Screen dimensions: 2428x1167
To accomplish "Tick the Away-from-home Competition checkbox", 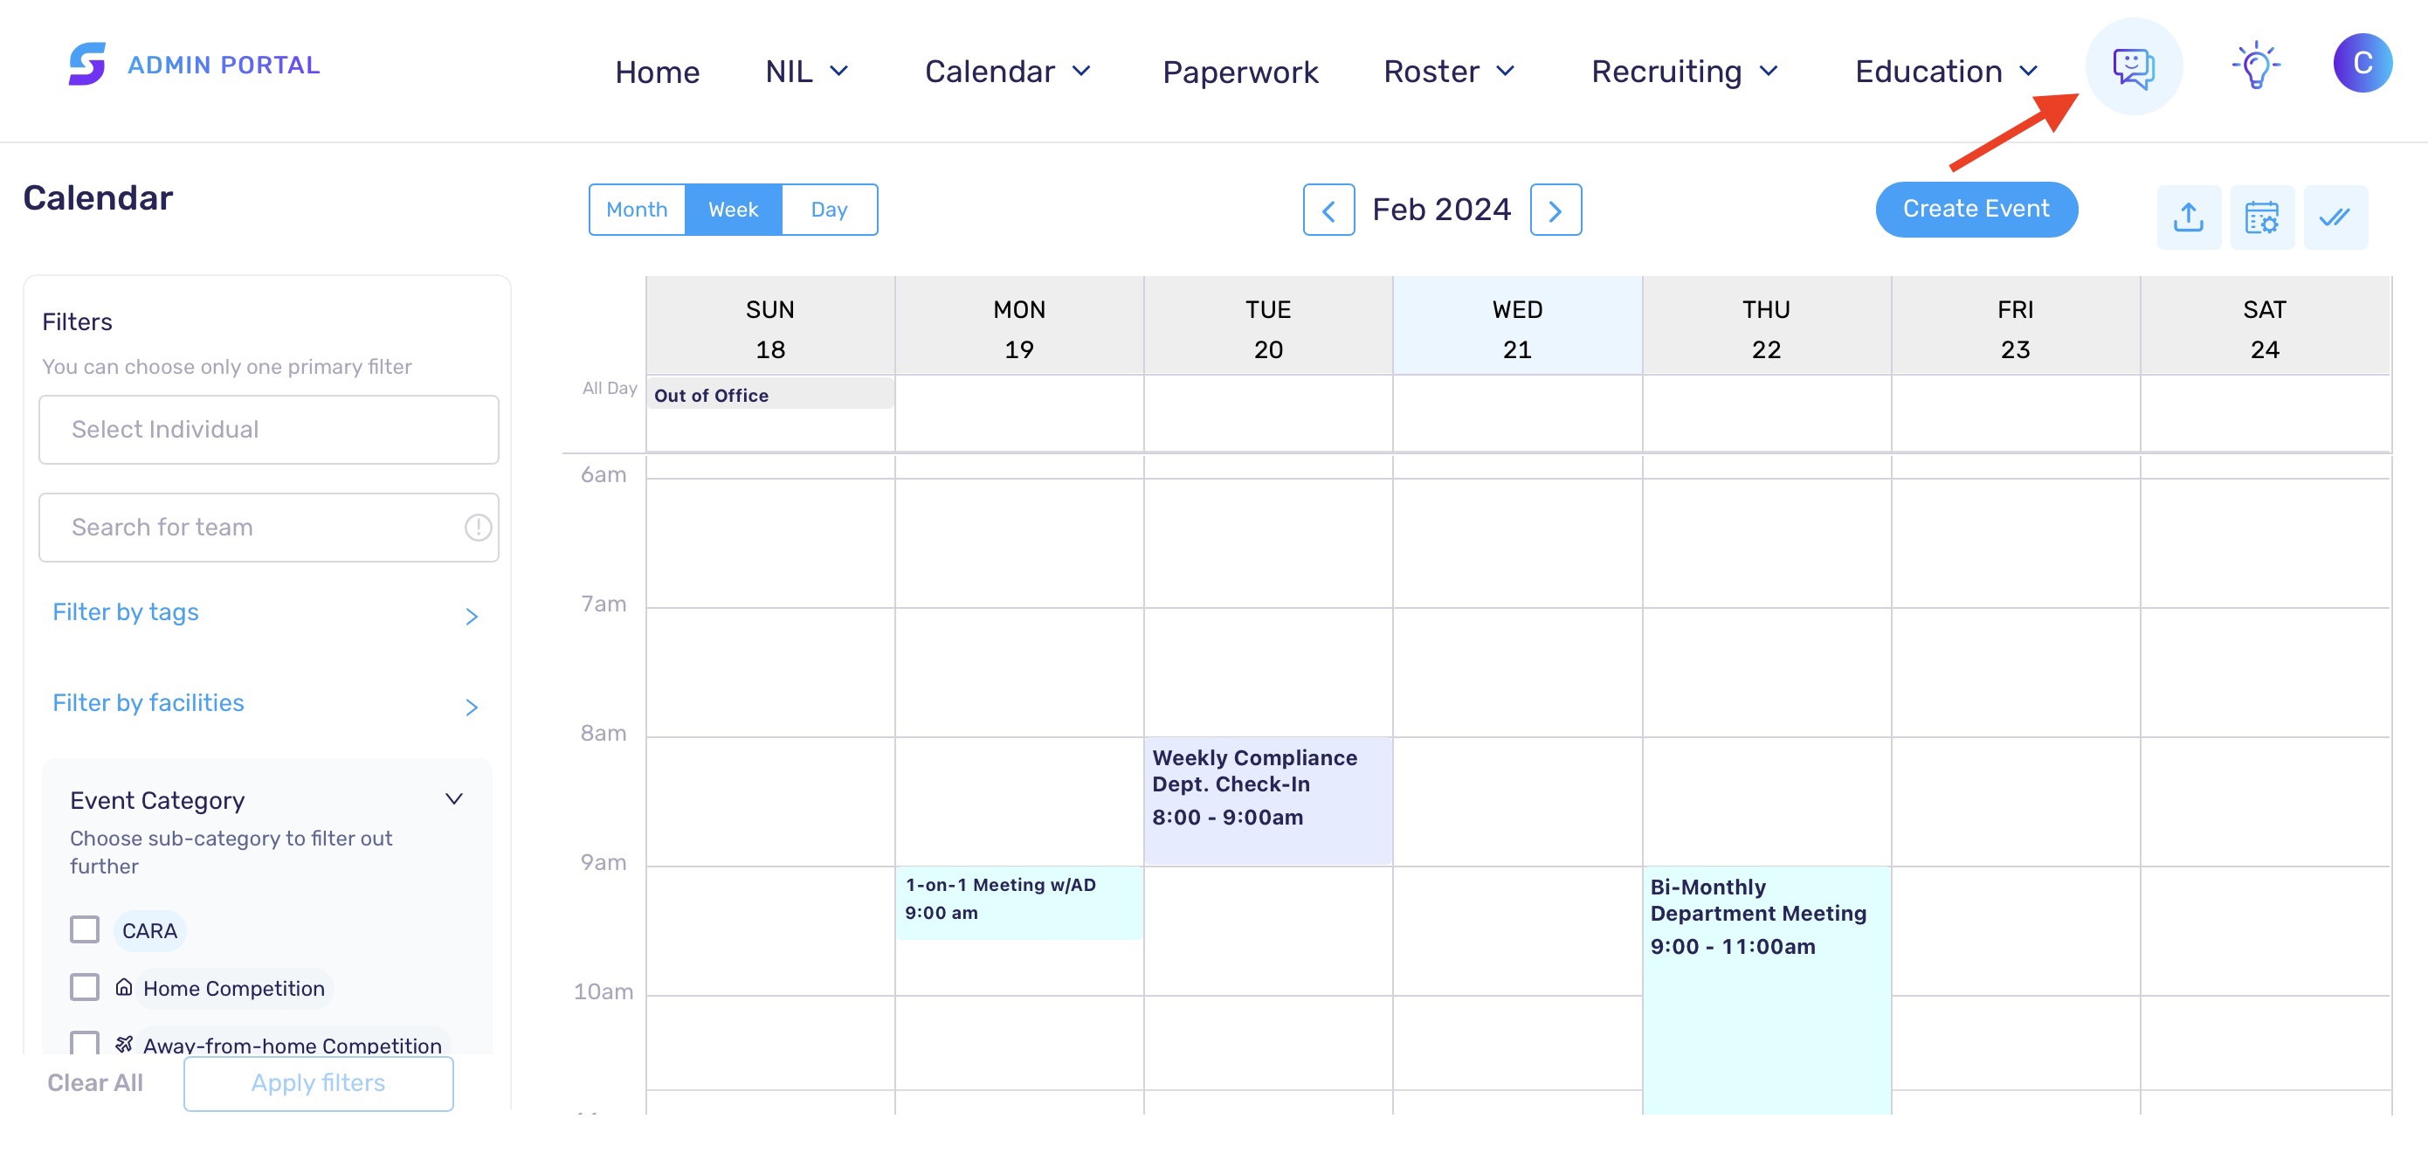I will pos(85,1043).
